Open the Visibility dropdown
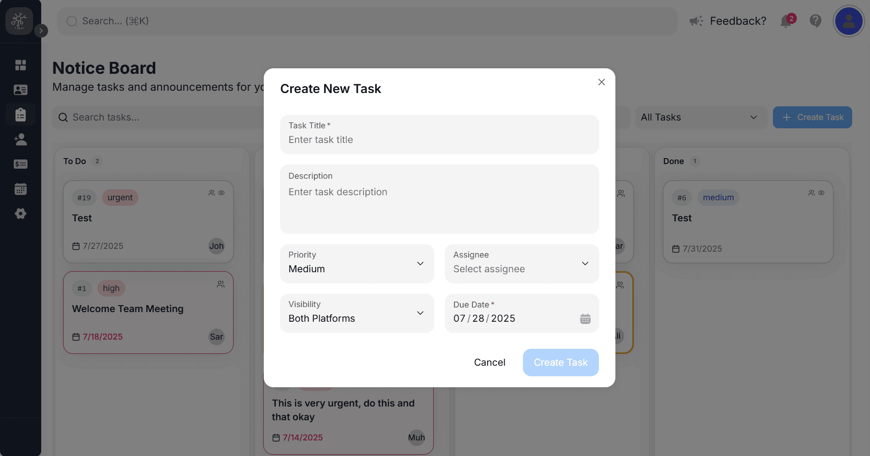 (x=357, y=313)
